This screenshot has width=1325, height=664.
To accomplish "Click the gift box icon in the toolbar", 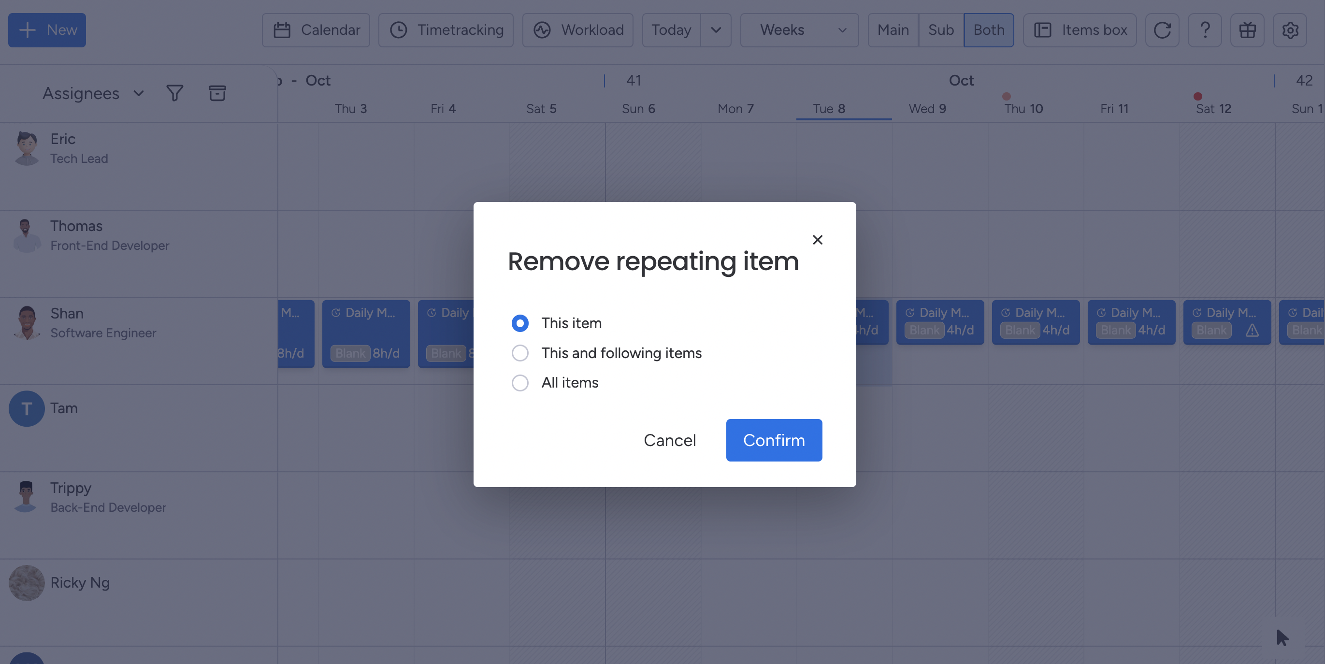I will (x=1247, y=30).
